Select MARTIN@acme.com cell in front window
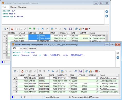Screen dimensions: 122x100 coord(109,92)
